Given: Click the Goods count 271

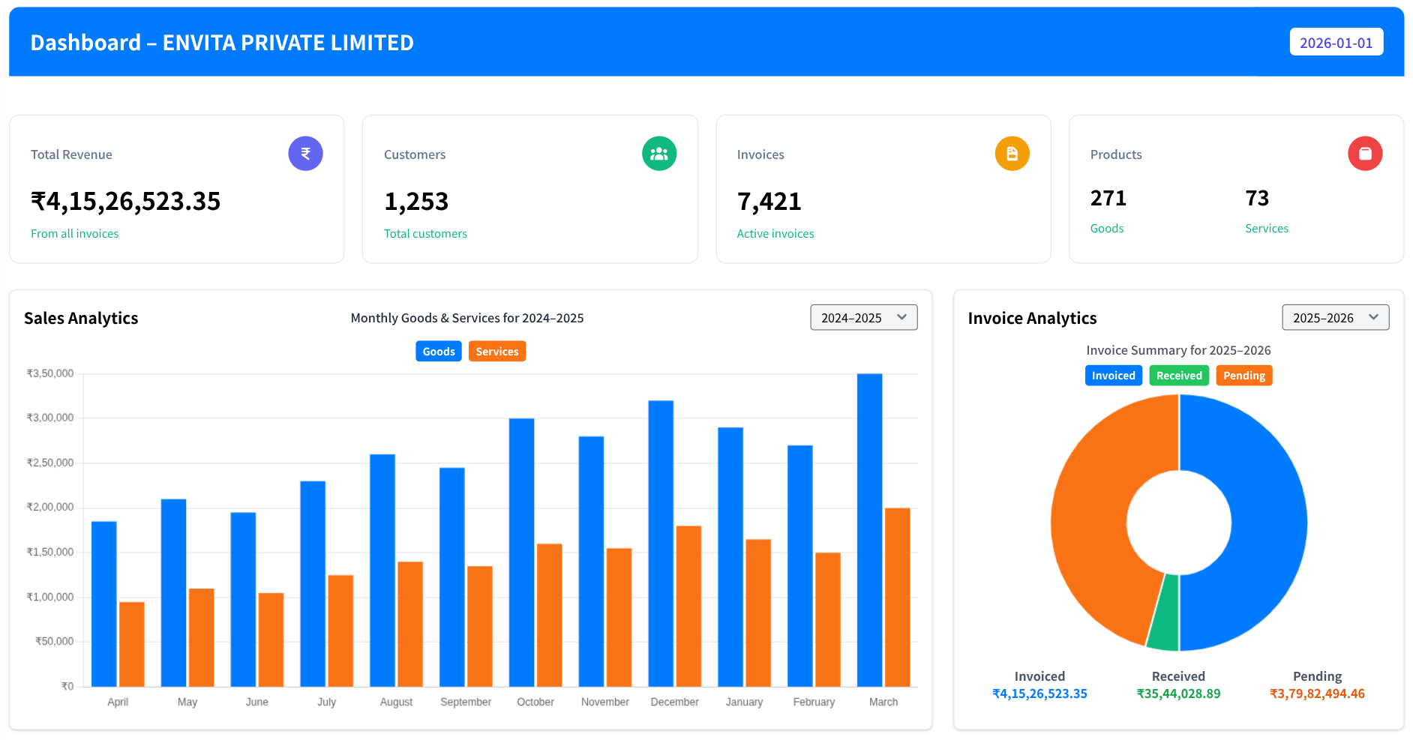Looking at the screenshot, I should pos(1108,198).
